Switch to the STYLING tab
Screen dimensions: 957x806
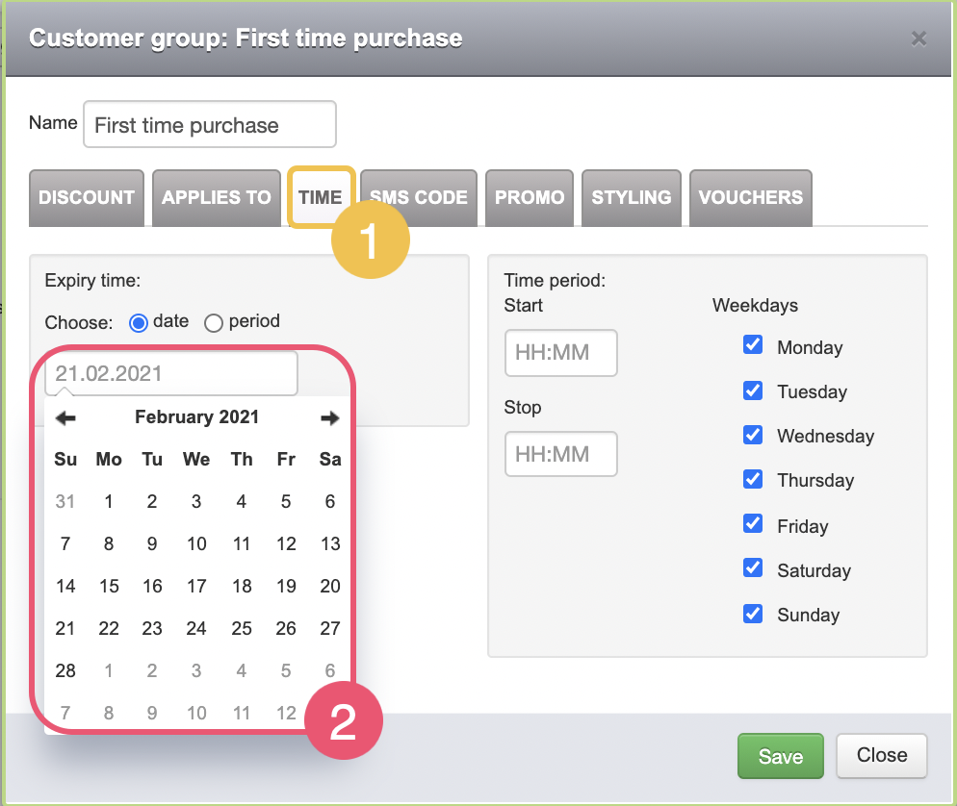tap(631, 198)
